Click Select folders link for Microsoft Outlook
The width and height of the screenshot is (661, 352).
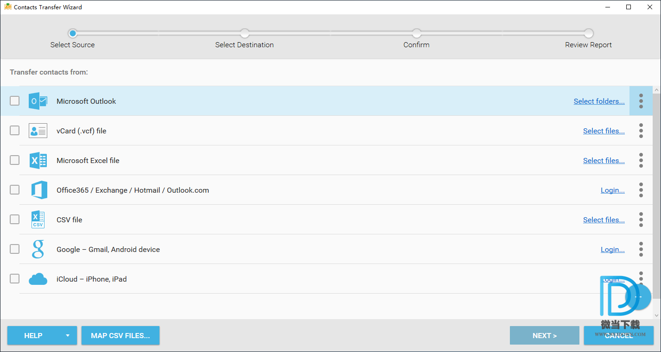click(x=599, y=101)
